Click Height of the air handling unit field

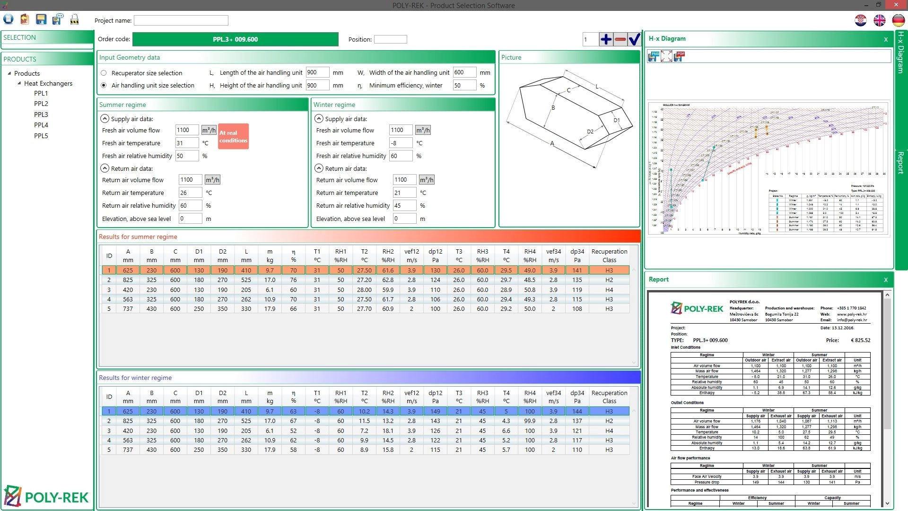(x=317, y=85)
